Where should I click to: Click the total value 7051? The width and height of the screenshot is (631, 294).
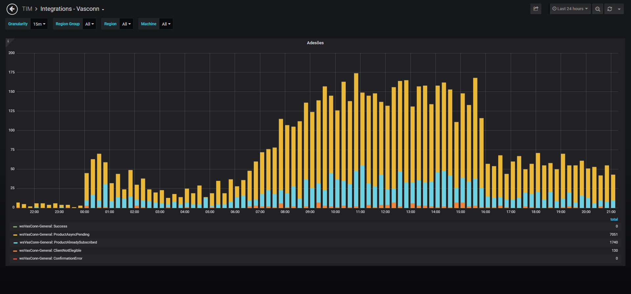[614, 235]
